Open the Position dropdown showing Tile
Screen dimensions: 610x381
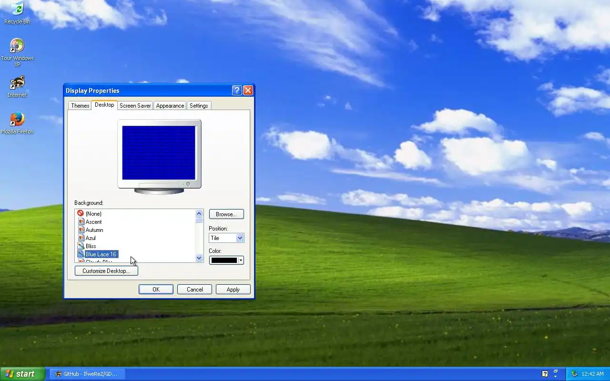[x=226, y=238]
